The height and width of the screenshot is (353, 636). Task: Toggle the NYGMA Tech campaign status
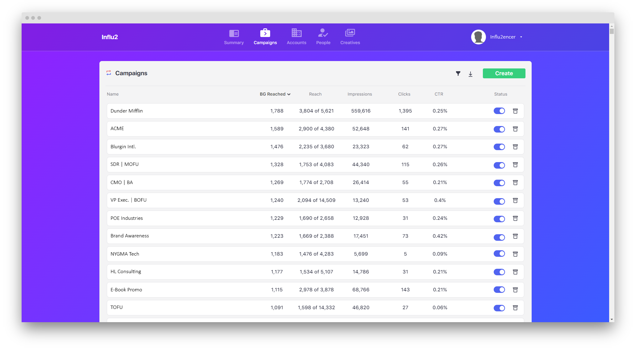pyautogui.click(x=499, y=254)
